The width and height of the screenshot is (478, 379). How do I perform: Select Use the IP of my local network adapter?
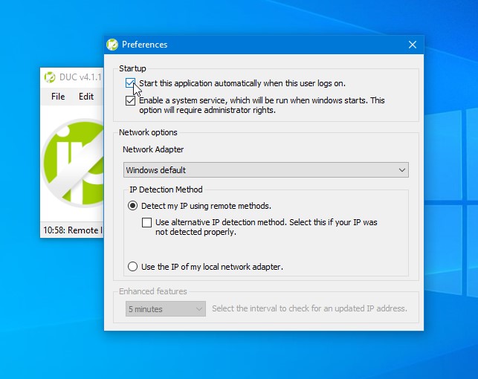click(x=132, y=267)
